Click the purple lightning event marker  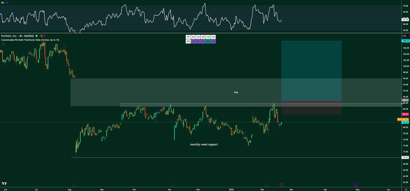coord(282,185)
